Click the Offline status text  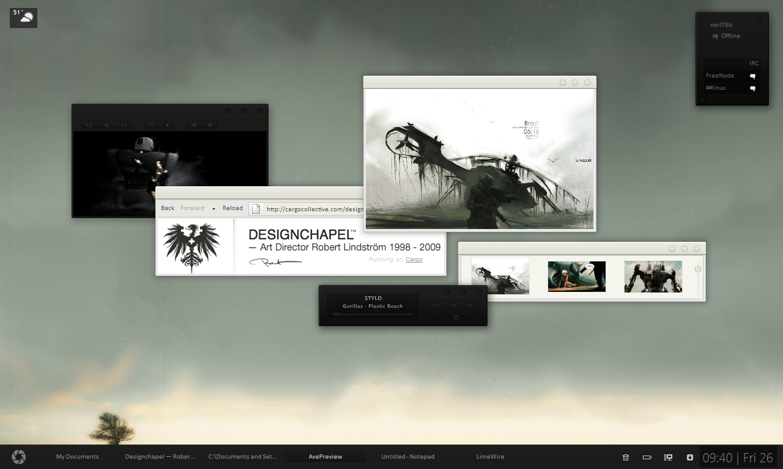click(x=730, y=36)
